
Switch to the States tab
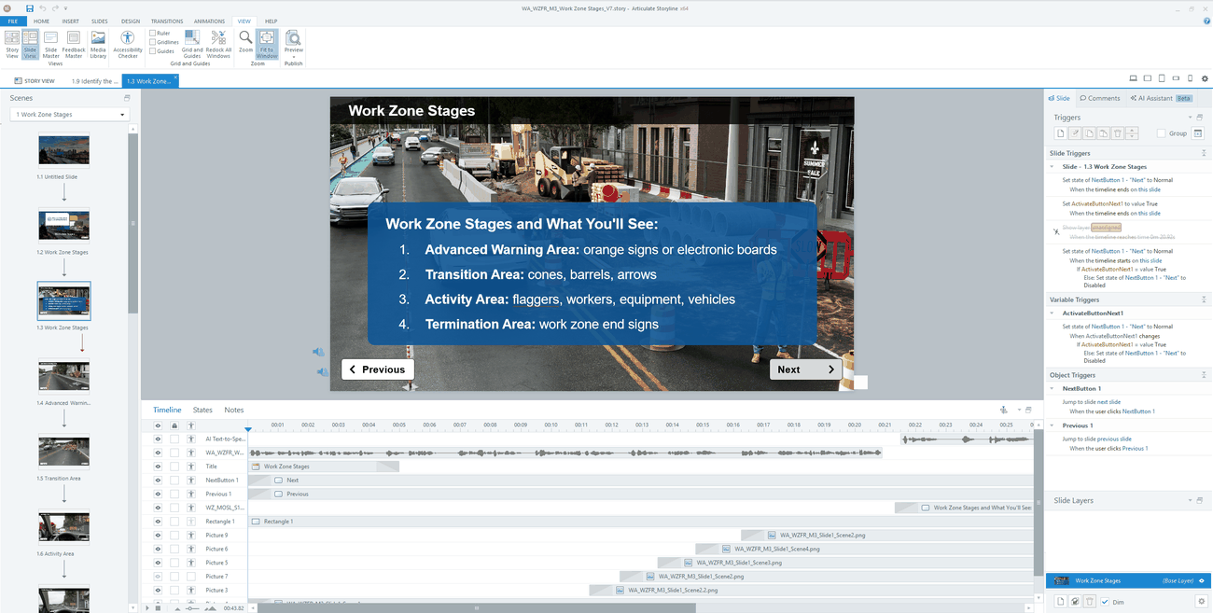pos(202,410)
